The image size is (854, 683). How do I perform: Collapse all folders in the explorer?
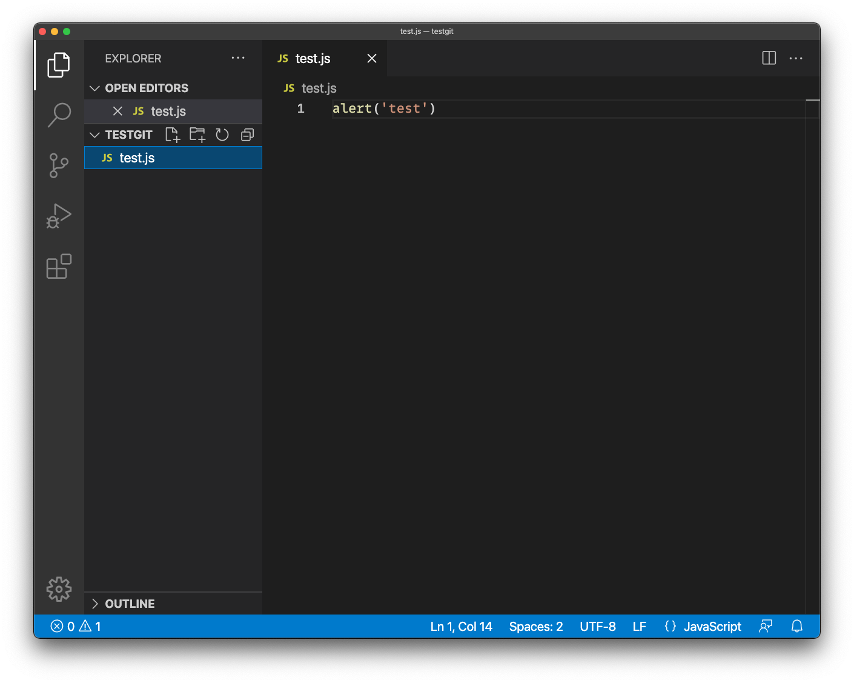point(247,135)
